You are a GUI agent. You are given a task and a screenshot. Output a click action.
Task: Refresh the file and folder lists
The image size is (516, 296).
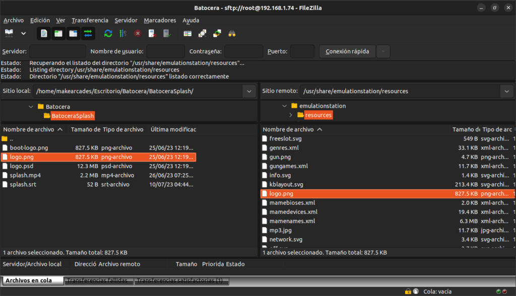(x=108, y=33)
